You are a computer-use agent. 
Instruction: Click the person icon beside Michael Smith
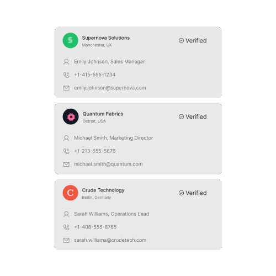[66, 138]
